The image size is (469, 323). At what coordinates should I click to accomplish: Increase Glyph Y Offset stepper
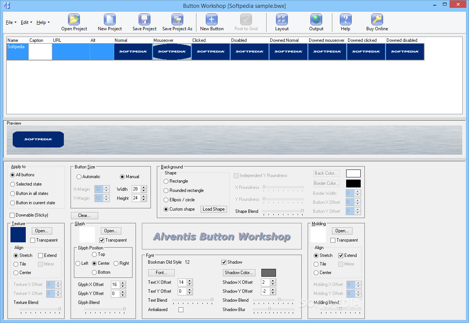tap(123, 292)
